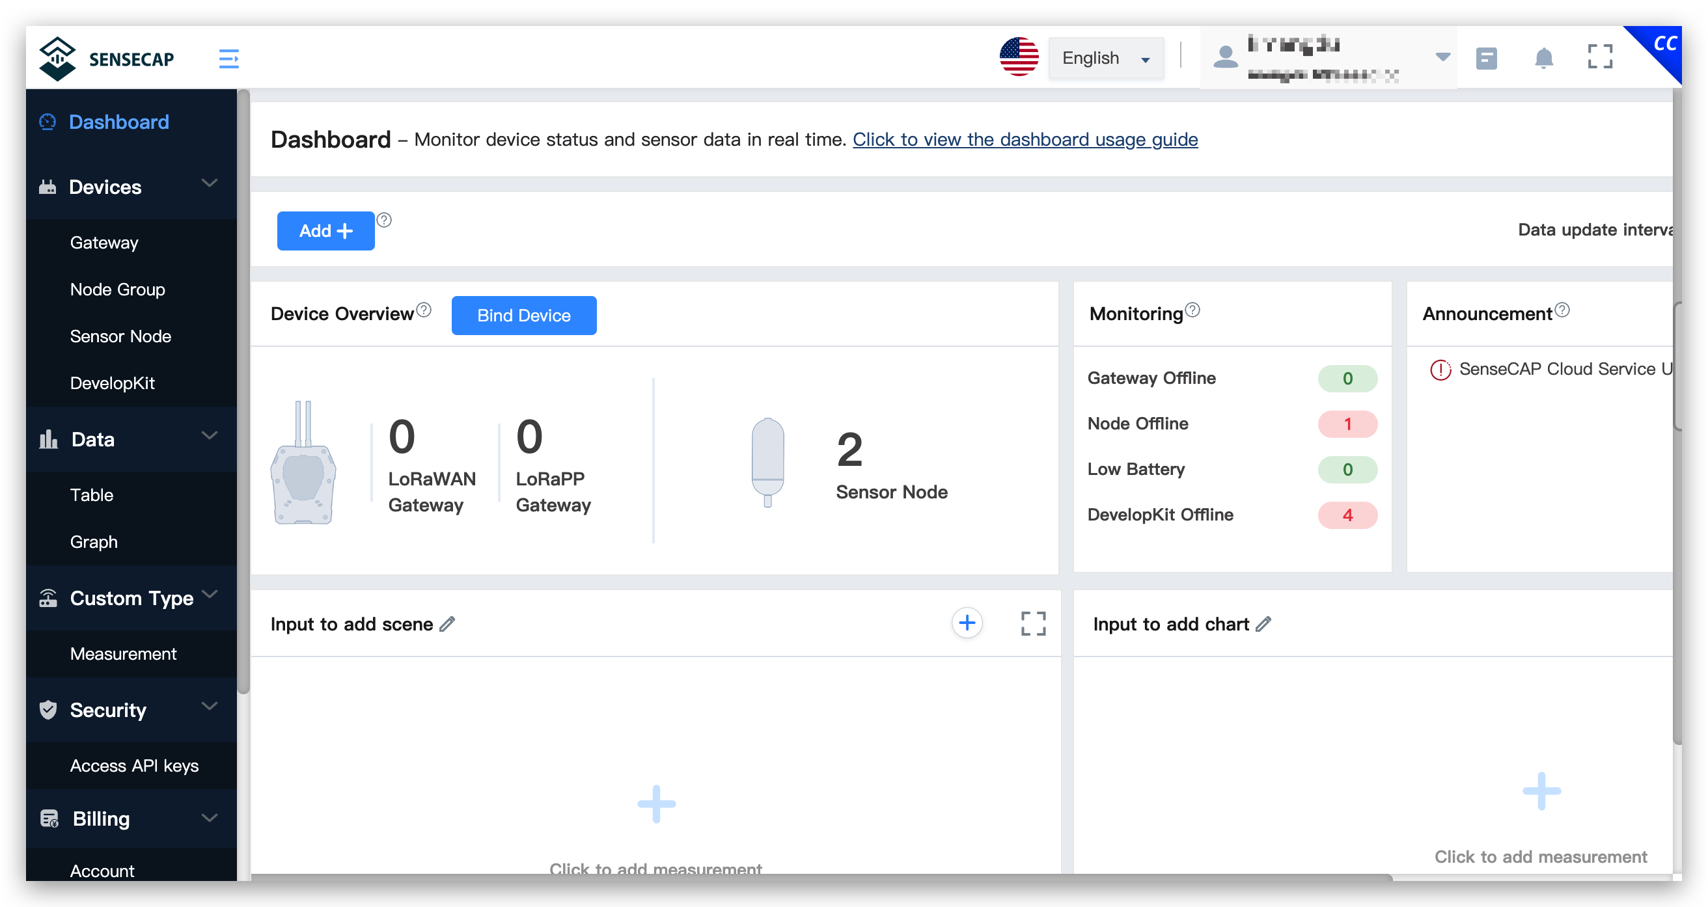
Task: Click the Bind Device button
Action: point(524,316)
